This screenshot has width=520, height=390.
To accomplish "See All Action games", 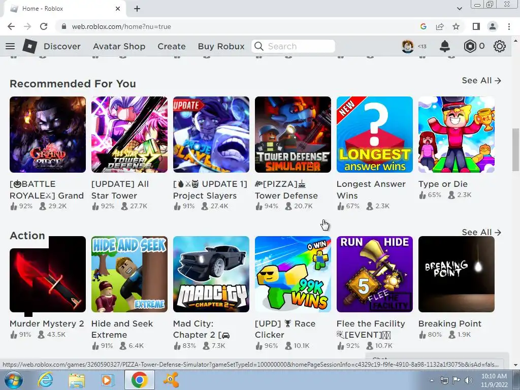I will tap(481, 232).
